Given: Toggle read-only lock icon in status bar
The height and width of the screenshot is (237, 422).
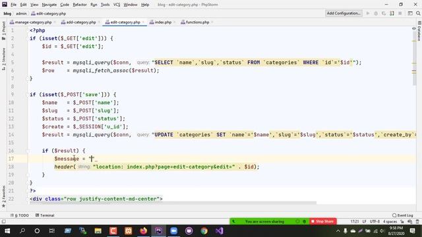Looking at the screenshot, I should tap(402, 221).
